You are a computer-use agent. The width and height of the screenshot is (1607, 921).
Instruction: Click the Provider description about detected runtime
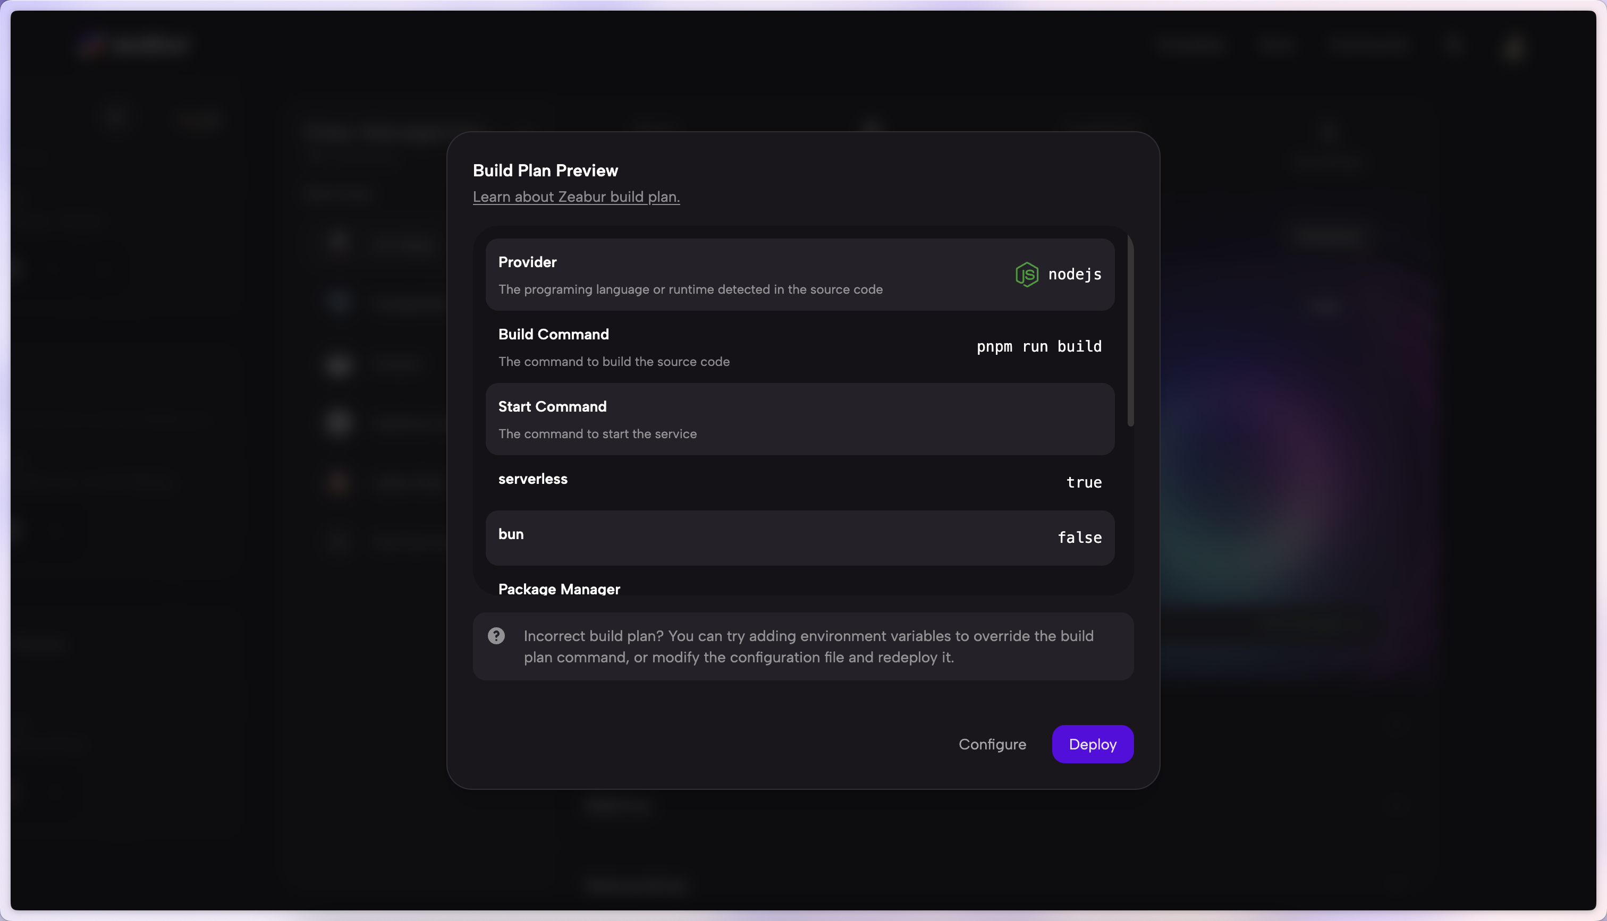(x=690, y=289)
